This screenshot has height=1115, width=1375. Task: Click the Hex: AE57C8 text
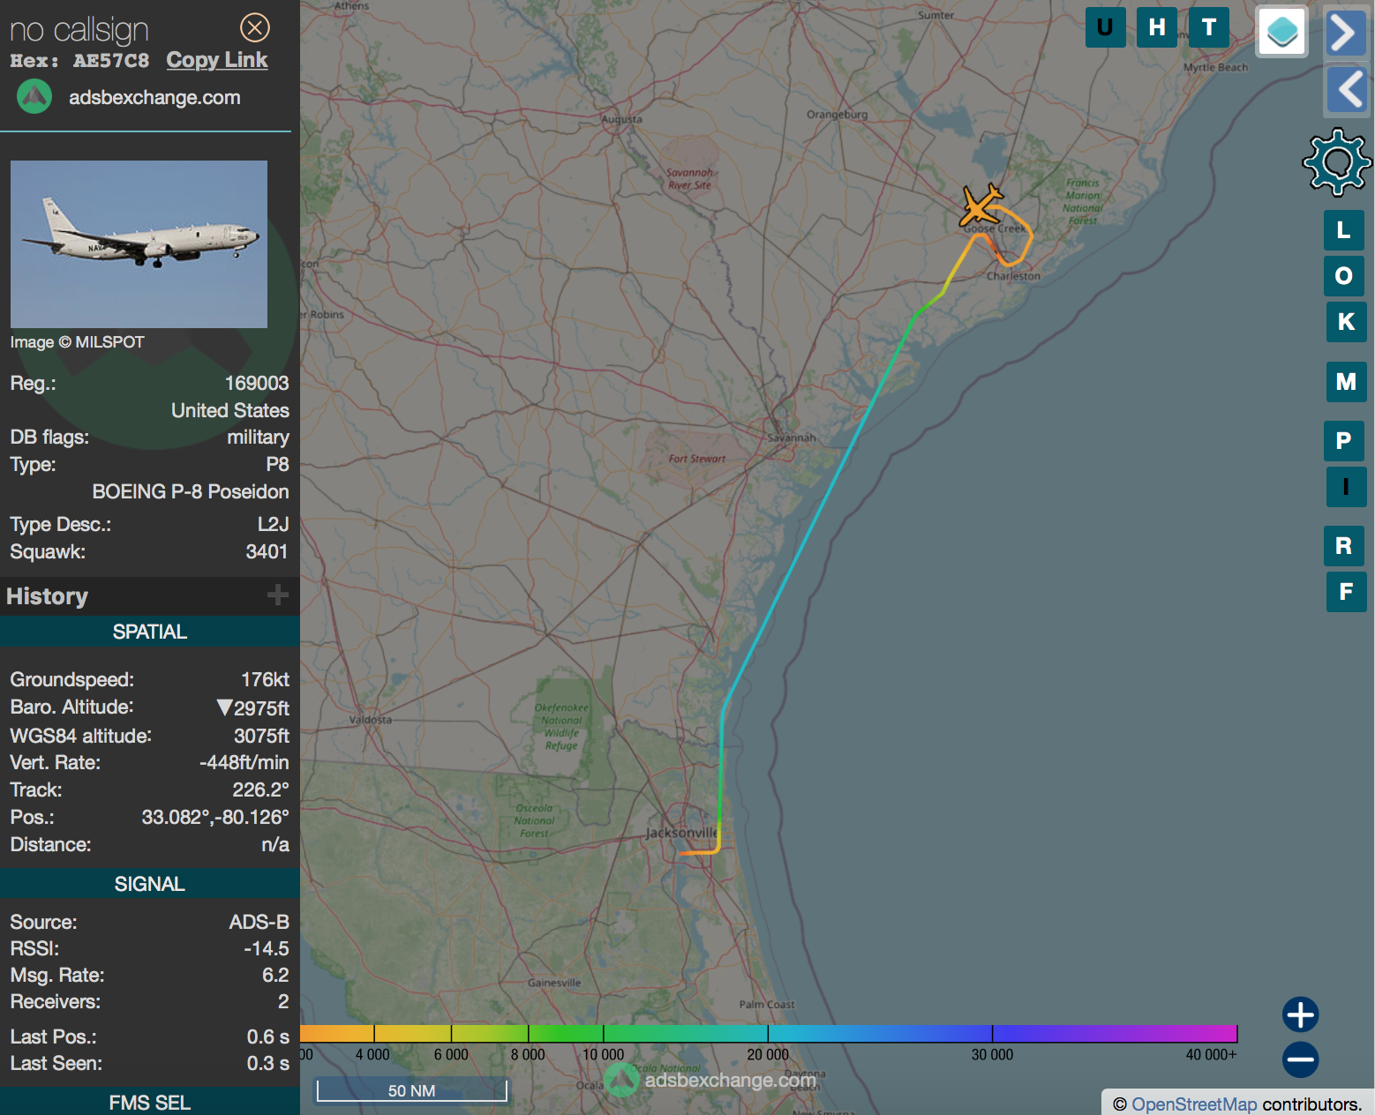79,61
